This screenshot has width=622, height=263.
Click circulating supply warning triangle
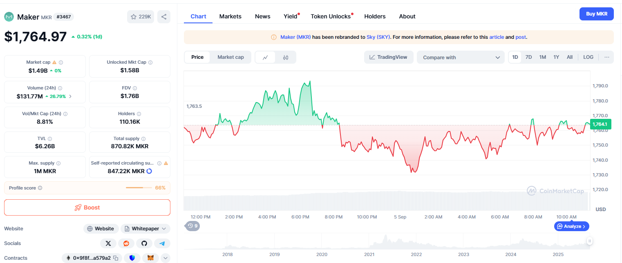[x=166, y=163]
